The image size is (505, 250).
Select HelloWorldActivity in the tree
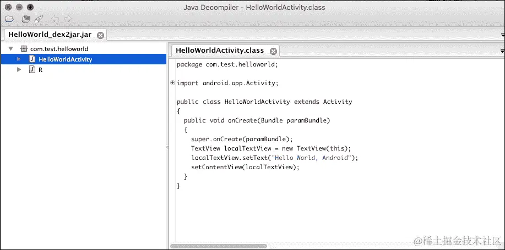tap(66, 59)
